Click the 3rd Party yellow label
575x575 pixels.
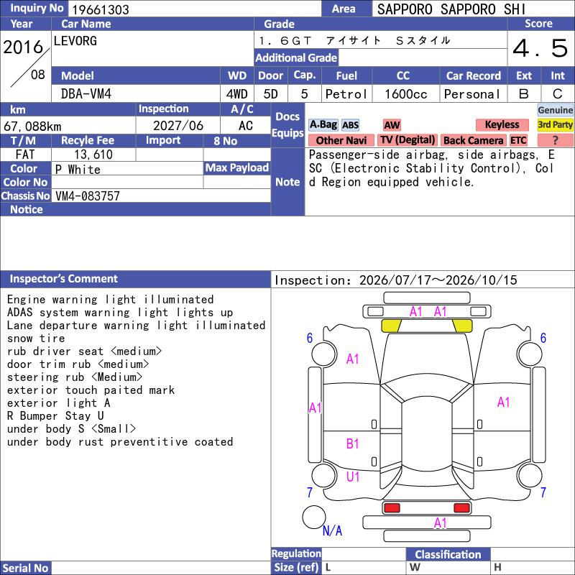pos(555,125)
